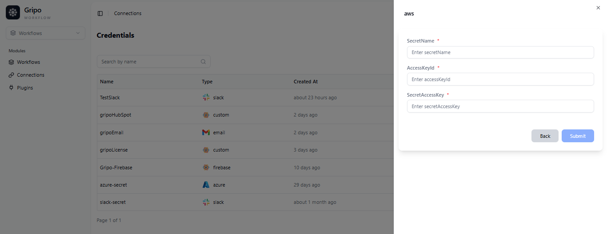Click the Gripo logo icon
This screenshot has width=607, height=234.
click(x=13, y=13)
